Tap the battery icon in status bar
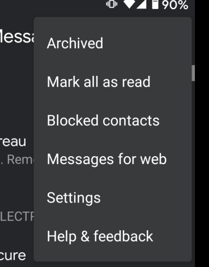 [x=155, y=5]
